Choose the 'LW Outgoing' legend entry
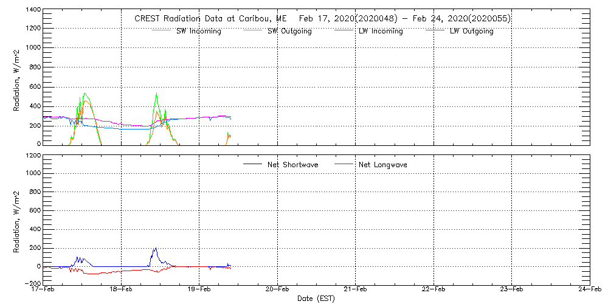The image size is (608, 304). [471, 31]
